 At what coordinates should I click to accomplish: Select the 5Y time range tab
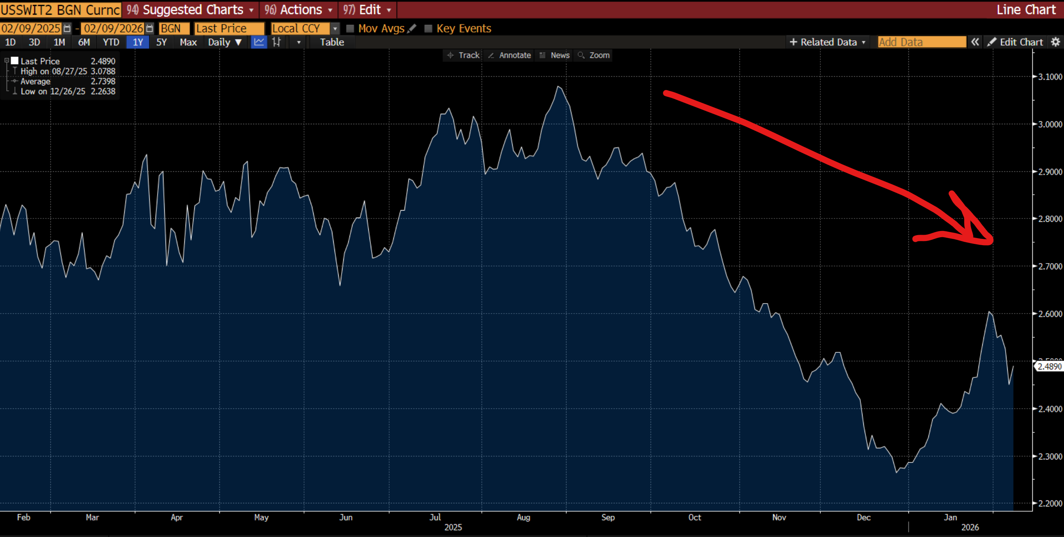[x=161, y=42]
